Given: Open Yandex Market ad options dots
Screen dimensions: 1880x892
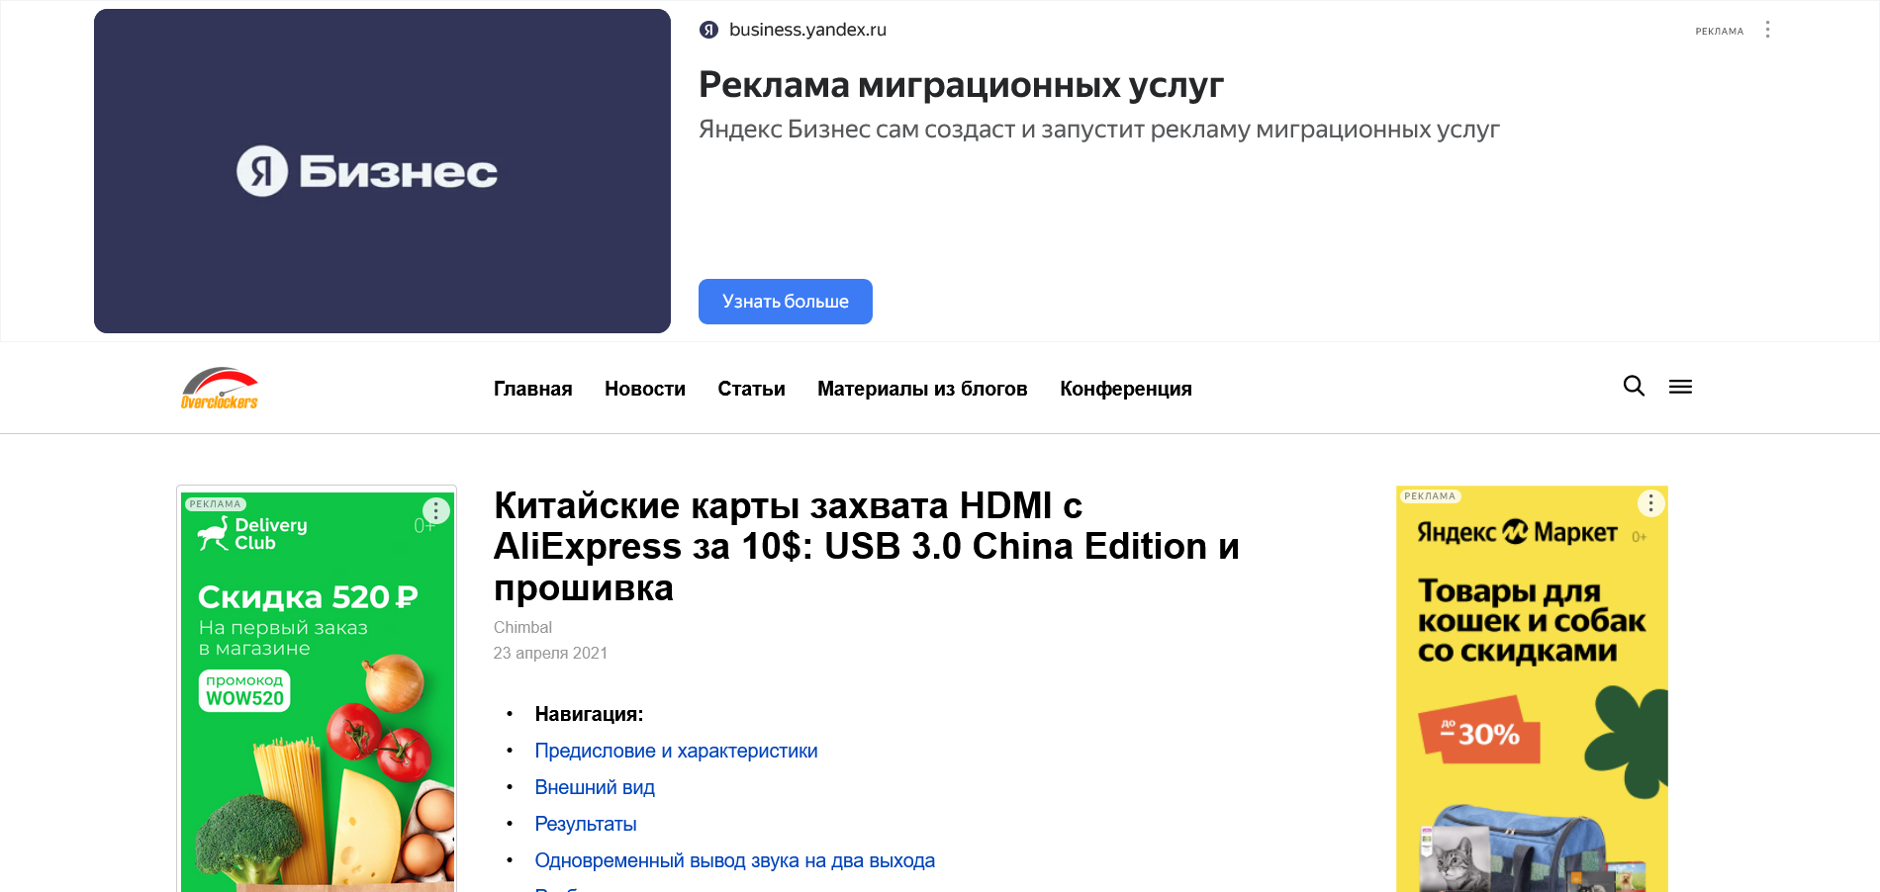Looking at the screenshot, I should (1650, 503).
